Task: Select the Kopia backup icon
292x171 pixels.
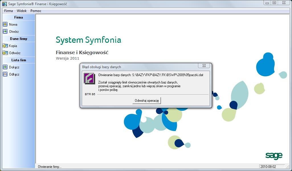Action: point(5,46)
